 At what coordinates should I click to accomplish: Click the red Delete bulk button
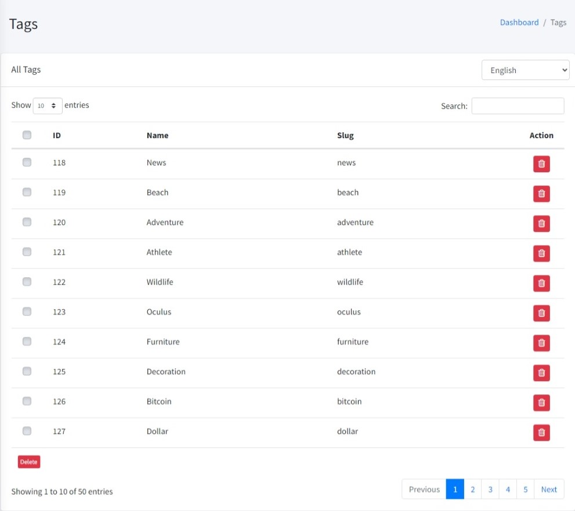coord(29,462)
